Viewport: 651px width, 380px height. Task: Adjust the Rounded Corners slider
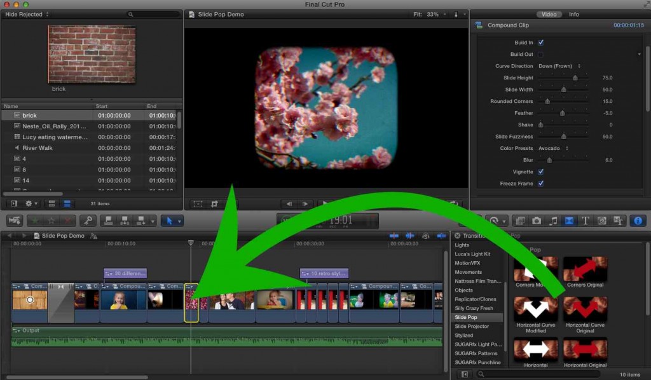[x=547, y=101]
